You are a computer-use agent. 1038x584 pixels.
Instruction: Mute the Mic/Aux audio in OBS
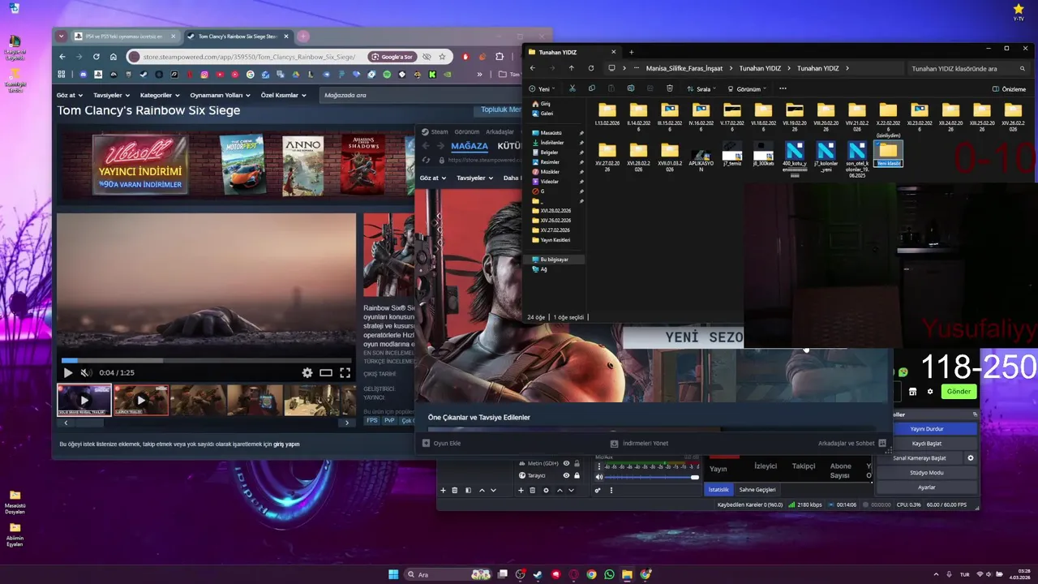(599, 477)
